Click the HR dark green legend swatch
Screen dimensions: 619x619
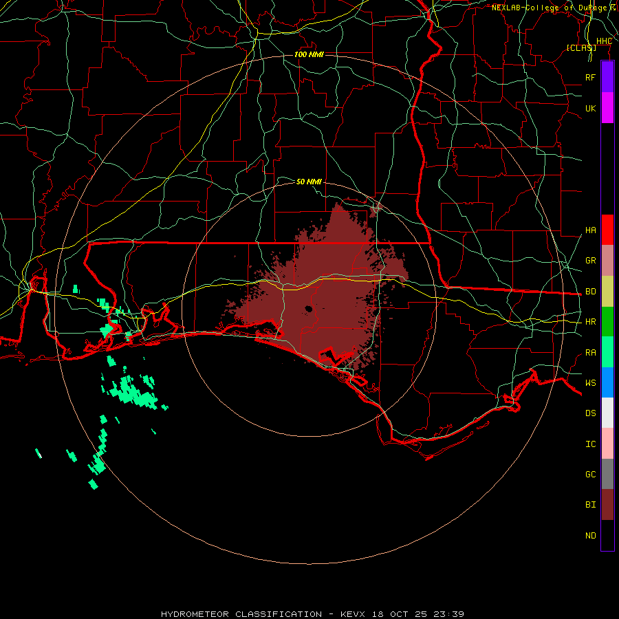pos(607,322)
